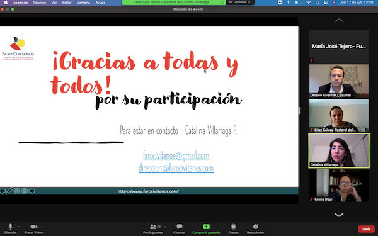
Task: Mute microphone with Silenciar button
Action: (x=10, y=229)
